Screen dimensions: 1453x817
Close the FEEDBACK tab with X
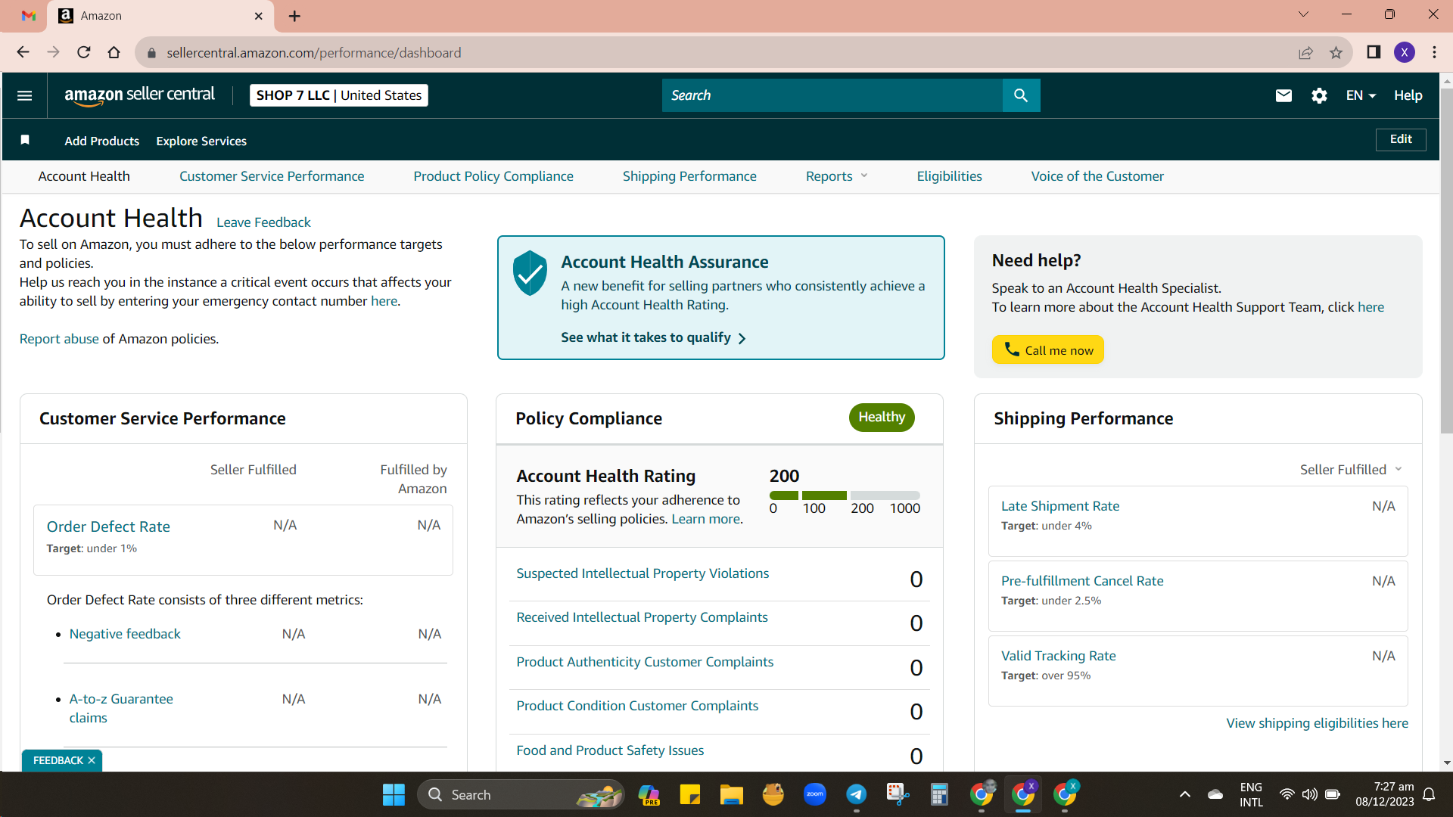[92, 760]
